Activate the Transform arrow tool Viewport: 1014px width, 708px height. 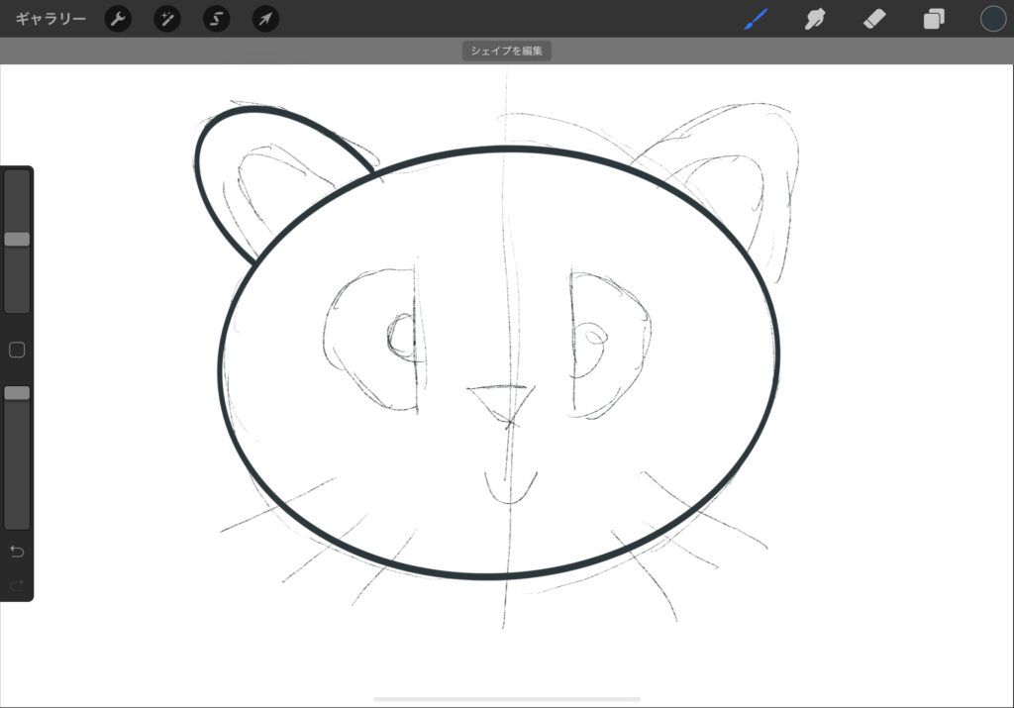[x=265, y=19]
